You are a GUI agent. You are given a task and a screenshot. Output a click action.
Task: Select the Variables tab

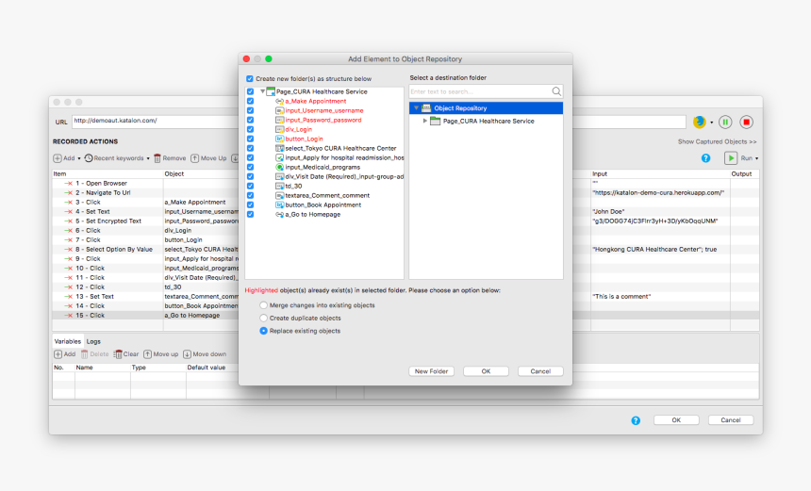(67, 341)
